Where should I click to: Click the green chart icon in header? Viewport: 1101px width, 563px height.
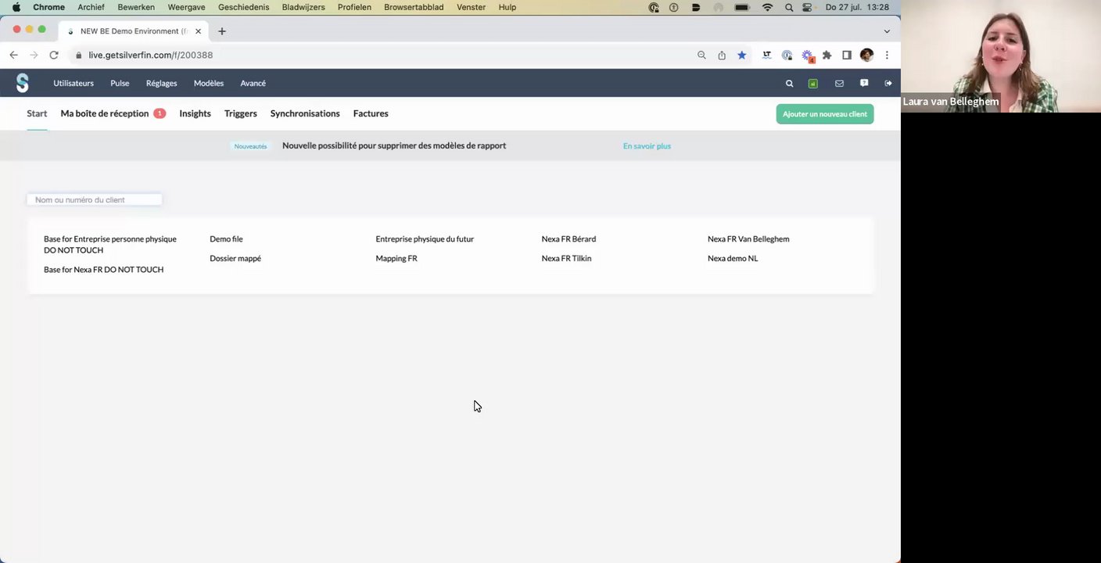point(813,83)
